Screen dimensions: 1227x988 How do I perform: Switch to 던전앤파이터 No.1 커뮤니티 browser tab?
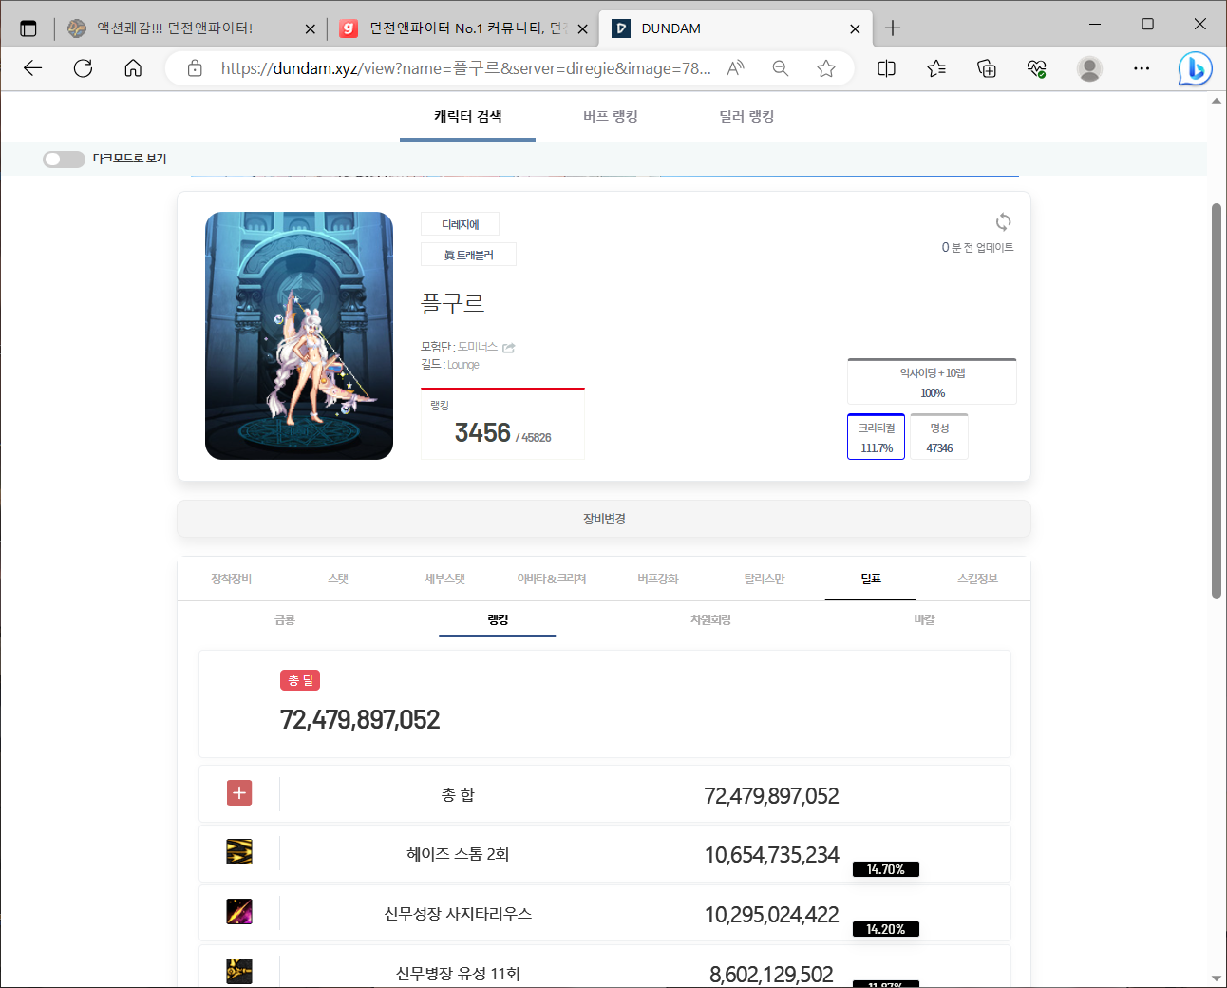click(x=463, y=28)
